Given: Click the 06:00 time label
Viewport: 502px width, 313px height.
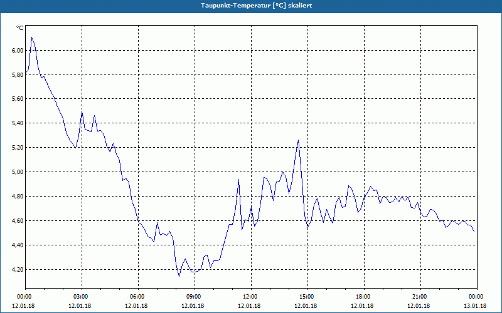Looking at the screenshot, I should tap(138, 297).
